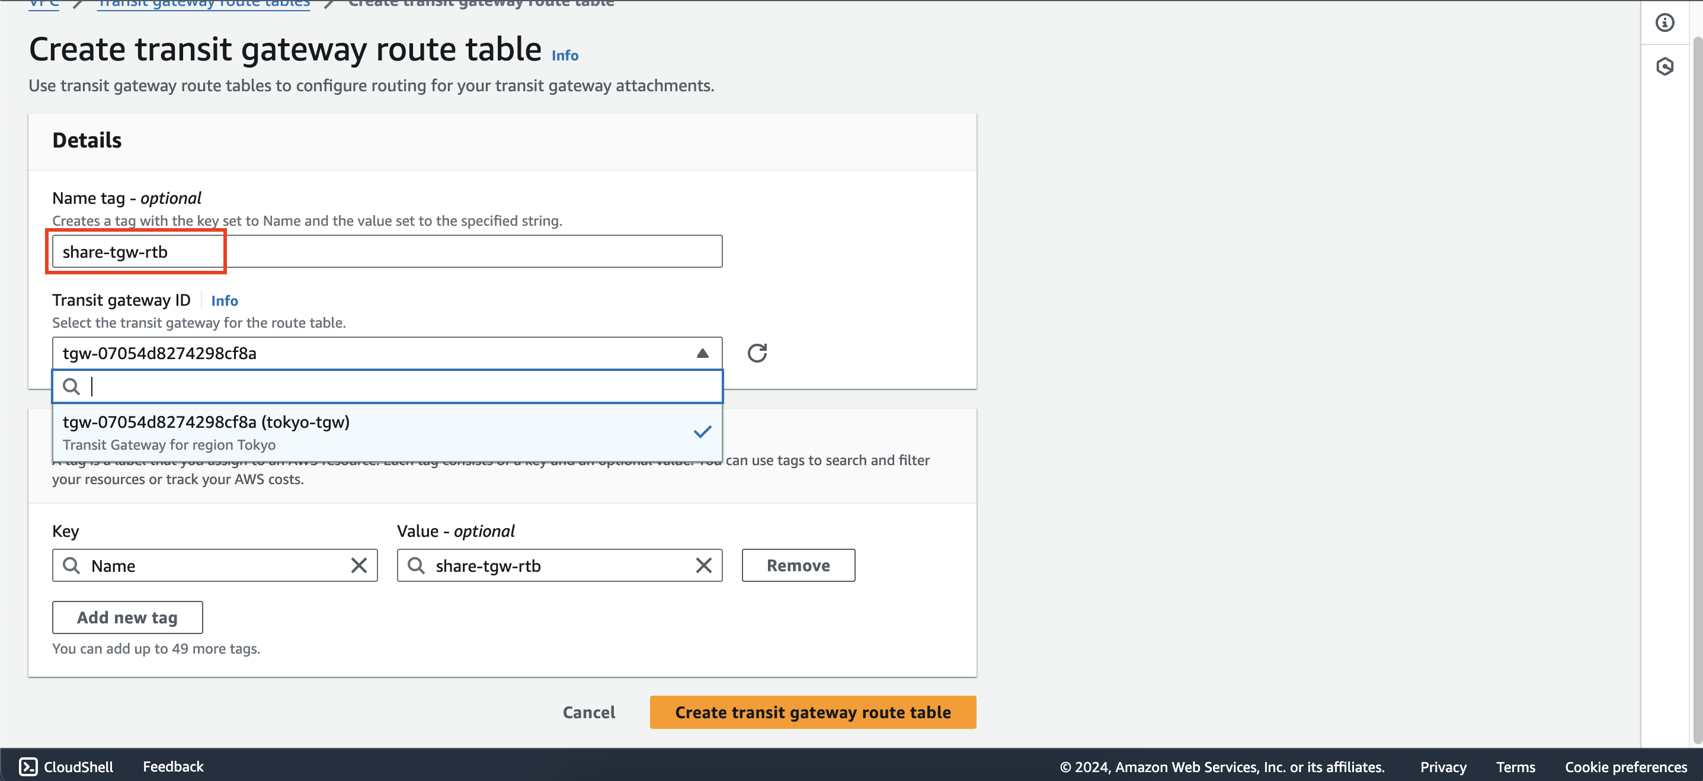Viewport: 1703px width, 781px height.
Task: Clear the Name key tag field
Action: (x=358, y=565)
